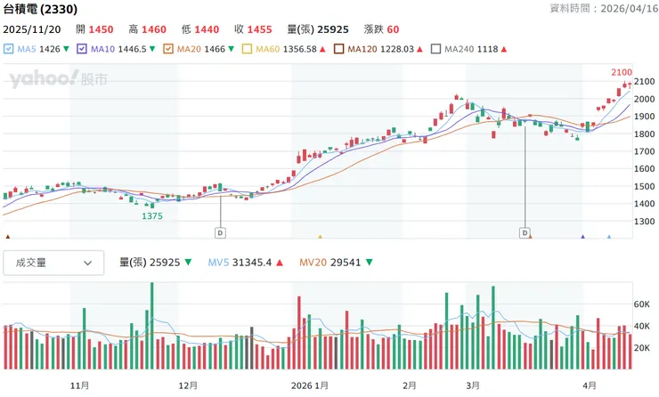This screenshot has width=659, height=397.
Task: Click the 4月 axis label
Action: point(590,385)
